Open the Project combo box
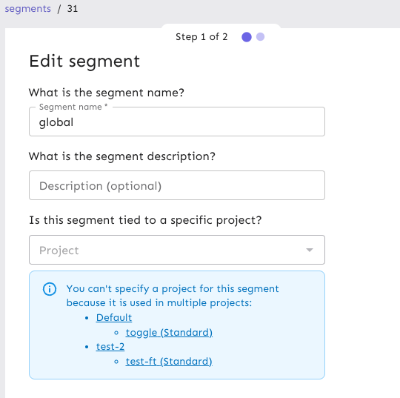 tap(177, 250)
